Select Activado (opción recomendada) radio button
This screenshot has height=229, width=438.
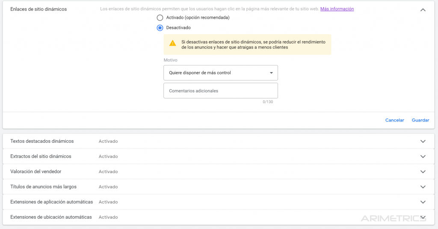coord(160,17)
